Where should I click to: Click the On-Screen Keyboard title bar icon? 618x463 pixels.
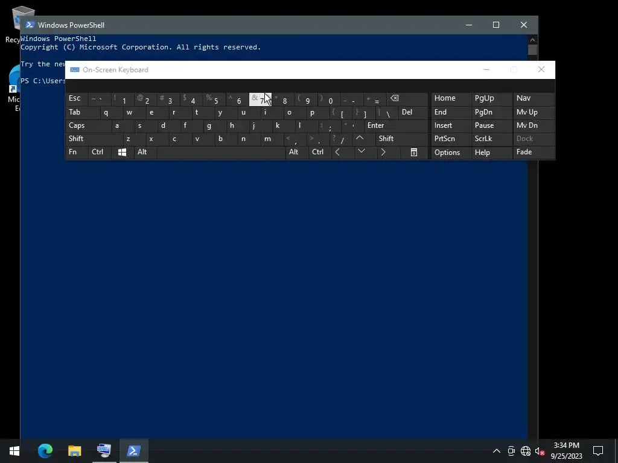pyautogui.click(x=74, y=70)
